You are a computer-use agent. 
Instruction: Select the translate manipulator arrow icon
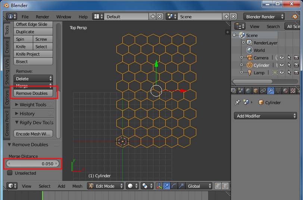[166, 186]
